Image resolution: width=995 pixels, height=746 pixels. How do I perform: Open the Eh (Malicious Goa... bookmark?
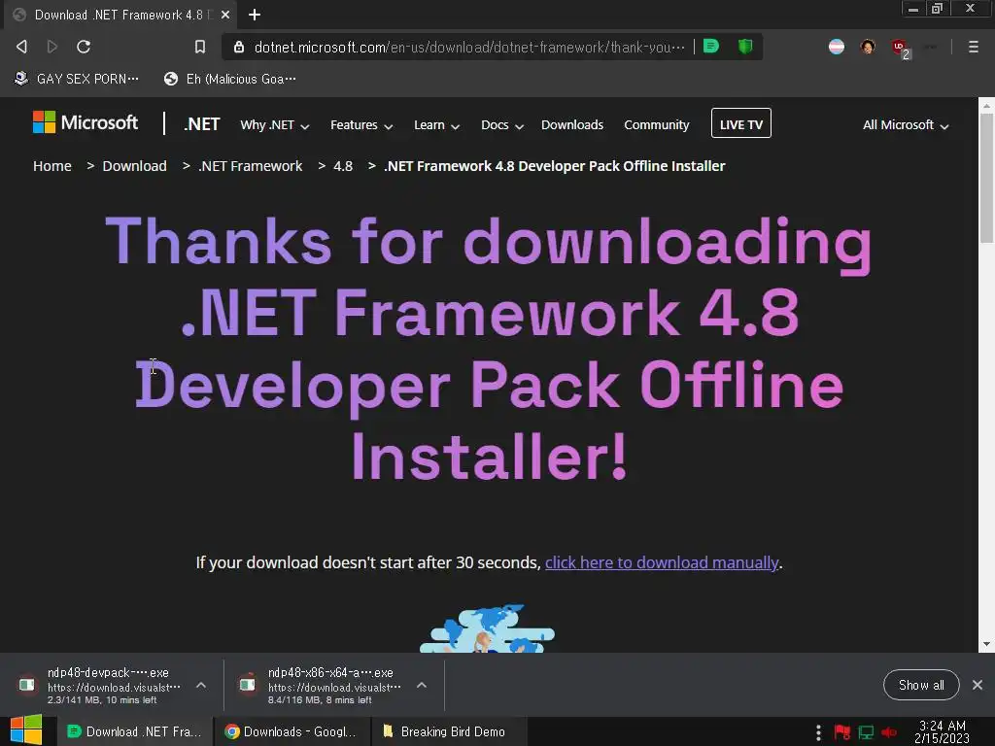point(230,79)
